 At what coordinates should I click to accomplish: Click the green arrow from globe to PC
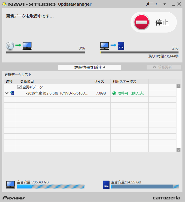18,45
